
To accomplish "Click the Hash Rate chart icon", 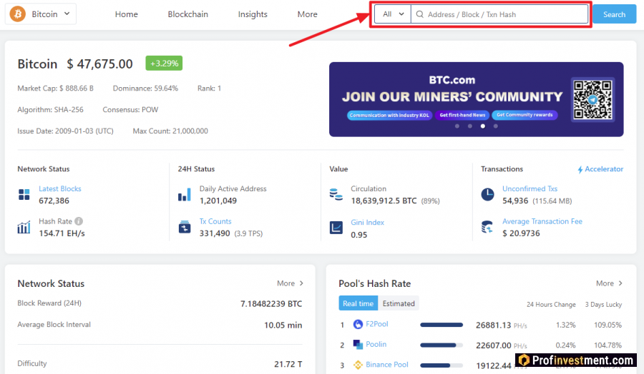I will [x=24, y=228].
